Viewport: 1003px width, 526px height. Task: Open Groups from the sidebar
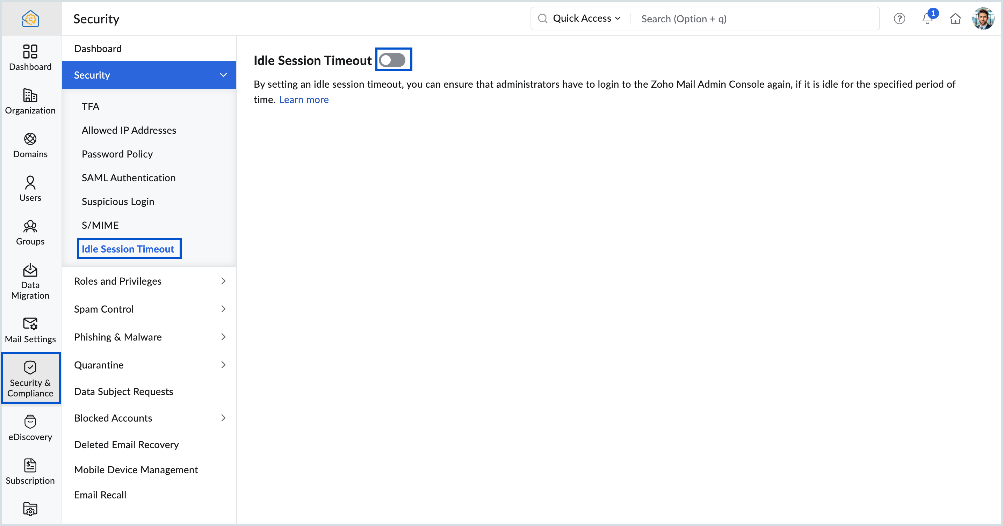point(30,233)
